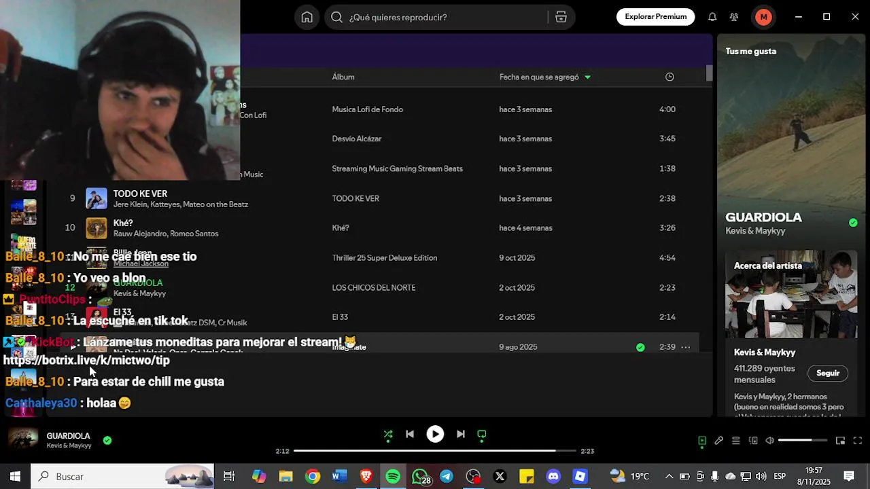
Task: Open Microsoft Word from taskbar
Action: [x=339, y=477]
